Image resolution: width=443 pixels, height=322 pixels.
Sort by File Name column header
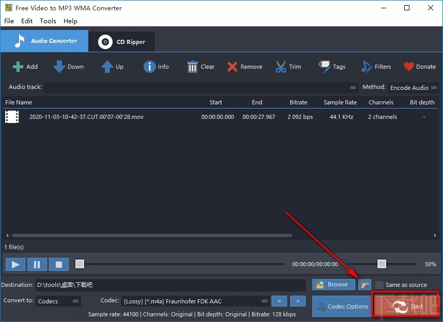[19, 102]
